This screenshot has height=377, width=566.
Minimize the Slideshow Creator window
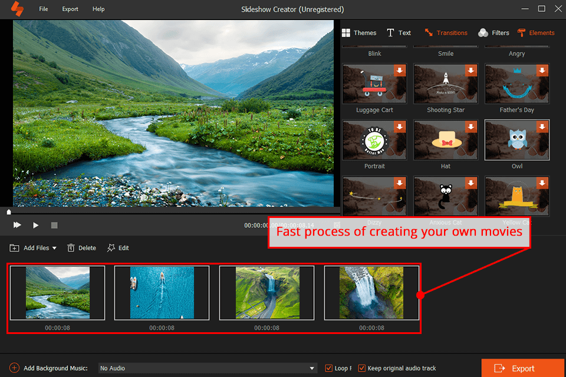[525, 9]
